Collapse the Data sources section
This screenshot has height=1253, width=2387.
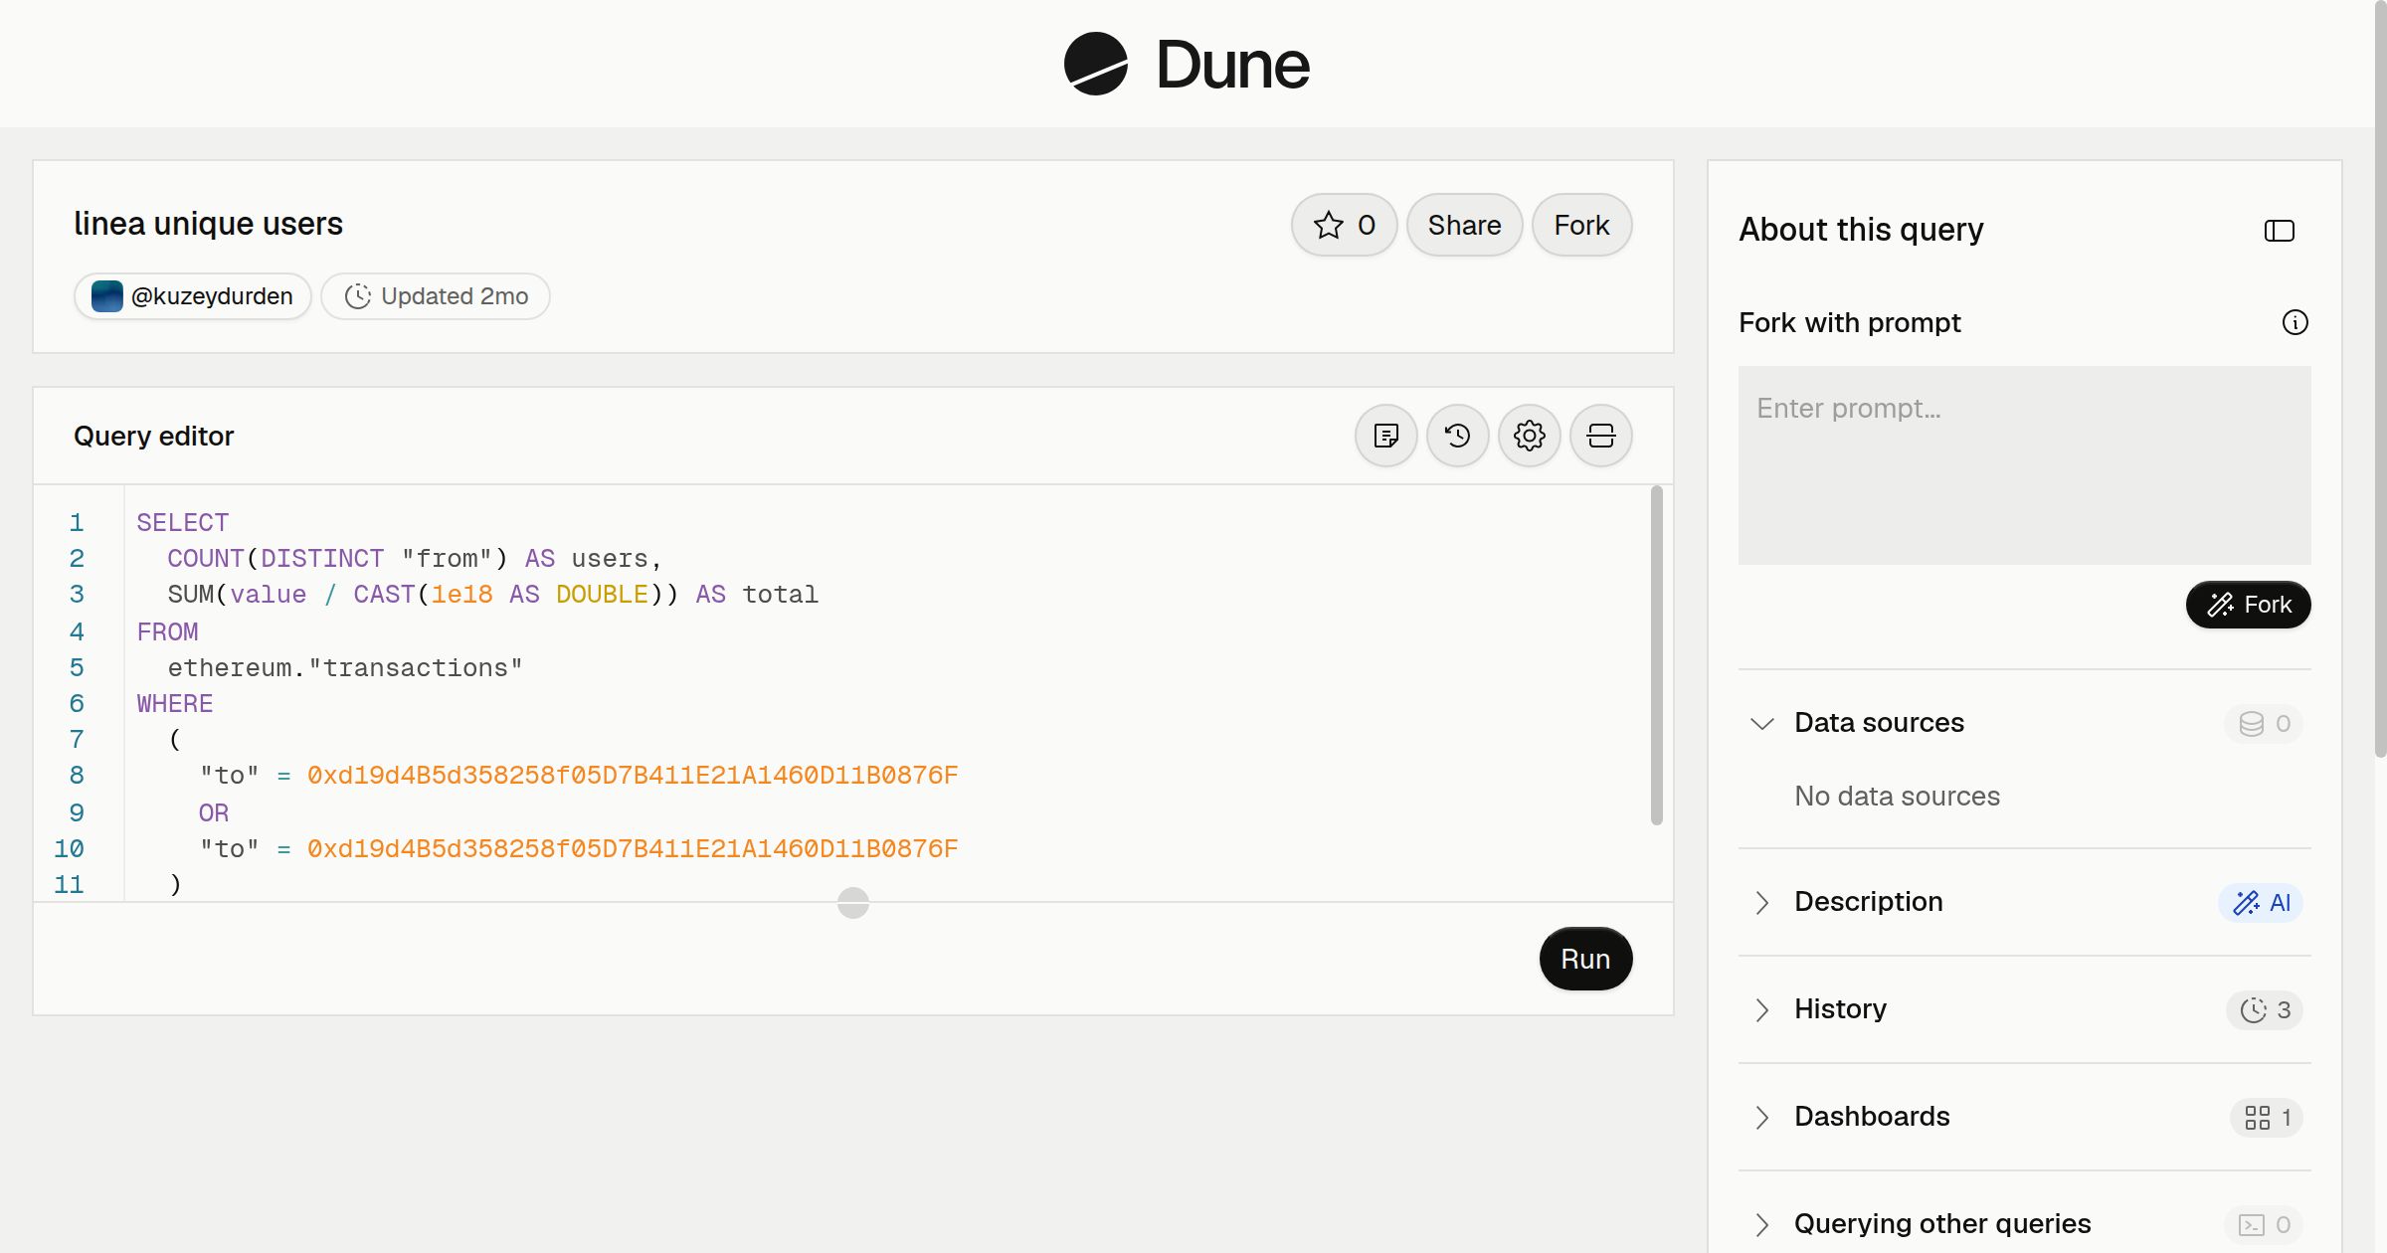click(1761, 723)
